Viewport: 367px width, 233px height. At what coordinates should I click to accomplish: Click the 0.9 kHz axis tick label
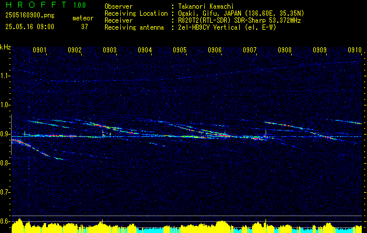click(5, 134)
